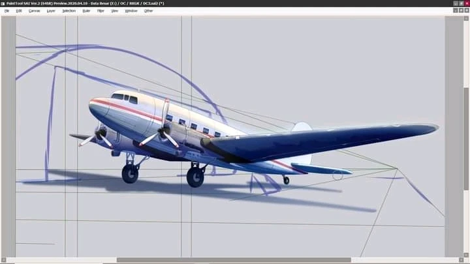Open the Other menu

click(x=149, y=11)
